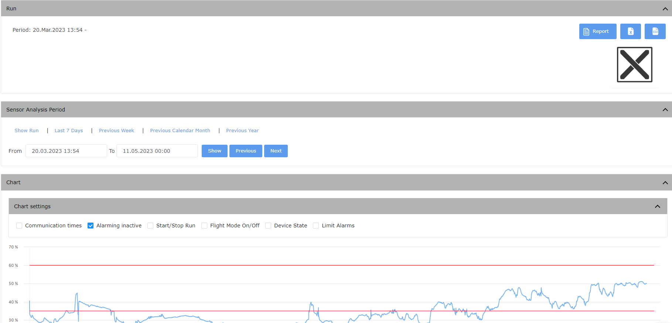The height and width of the screenshot is (323, 672).
Task: Select Previous Calendar Month period
Action: click(180, 131)
